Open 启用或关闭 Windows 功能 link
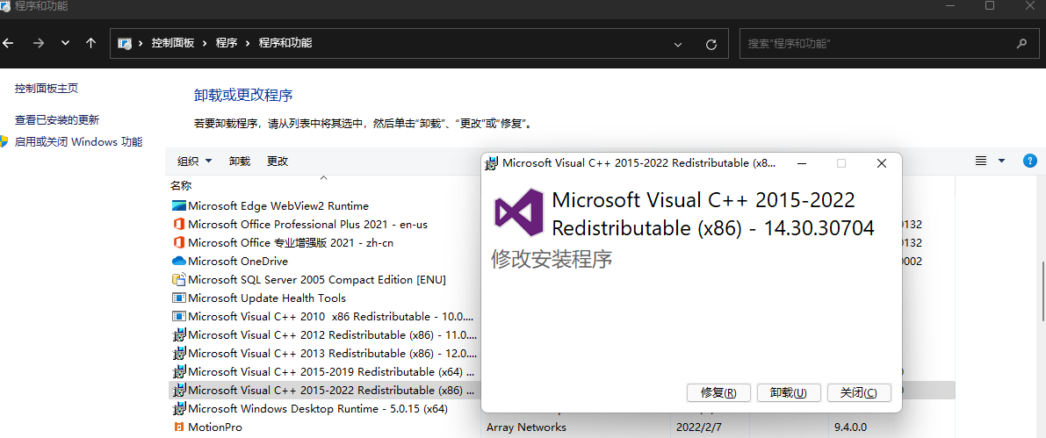Viewport: 1046px width, 438px height. 79,142
